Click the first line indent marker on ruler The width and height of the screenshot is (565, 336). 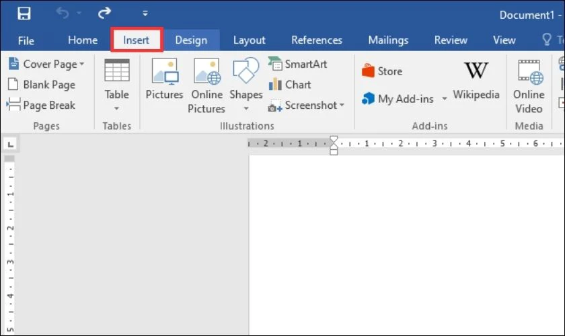click(334, 140)
